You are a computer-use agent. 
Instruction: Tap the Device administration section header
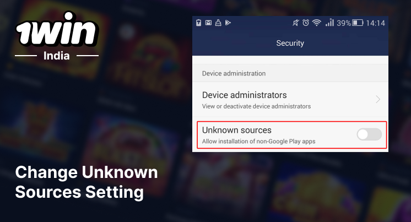click(x=234, y=73)
